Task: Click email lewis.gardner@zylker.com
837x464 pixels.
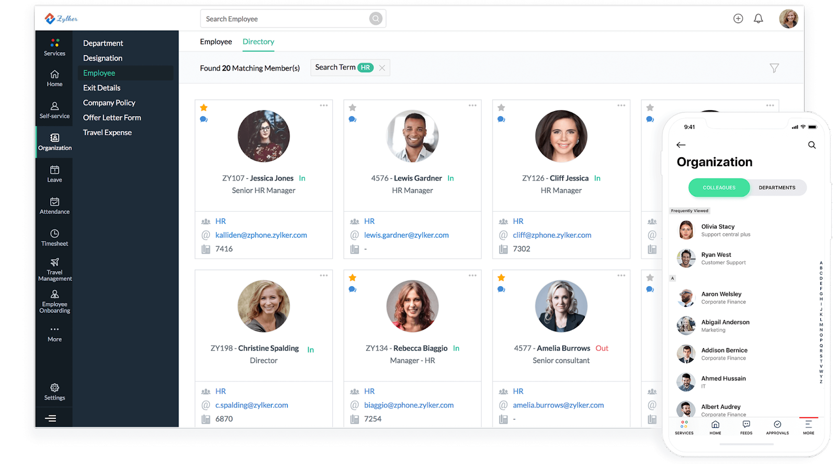Action: point(406,235)
